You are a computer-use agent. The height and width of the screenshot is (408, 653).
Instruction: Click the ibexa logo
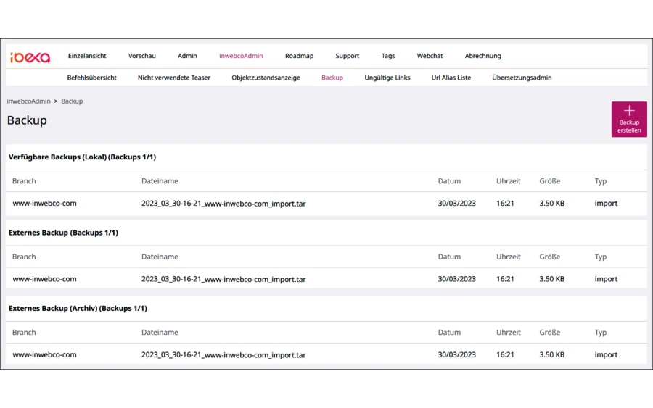pos(30,57)
